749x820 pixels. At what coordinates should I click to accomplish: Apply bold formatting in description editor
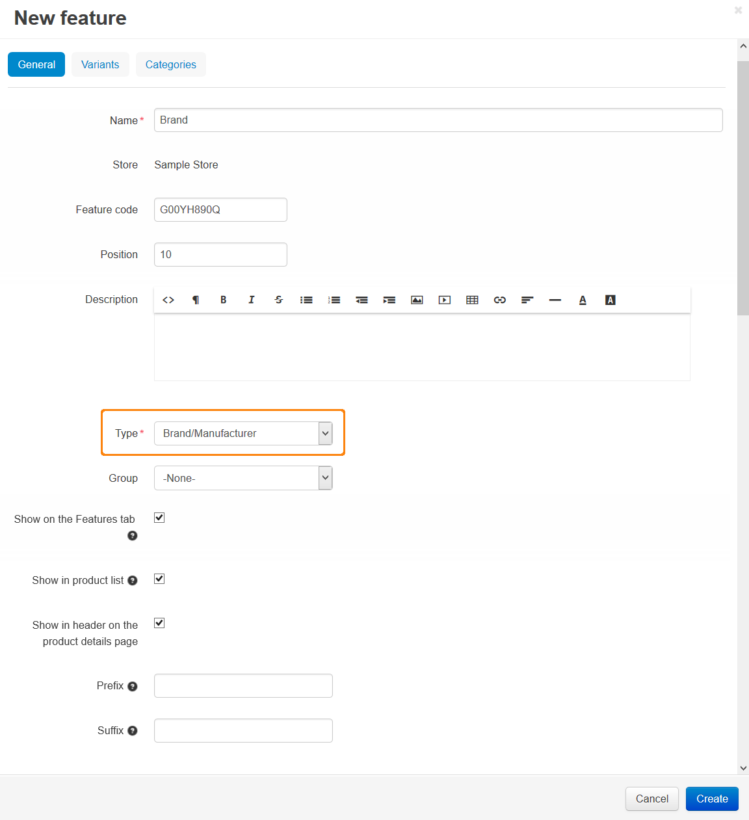(x=224, y=300)
